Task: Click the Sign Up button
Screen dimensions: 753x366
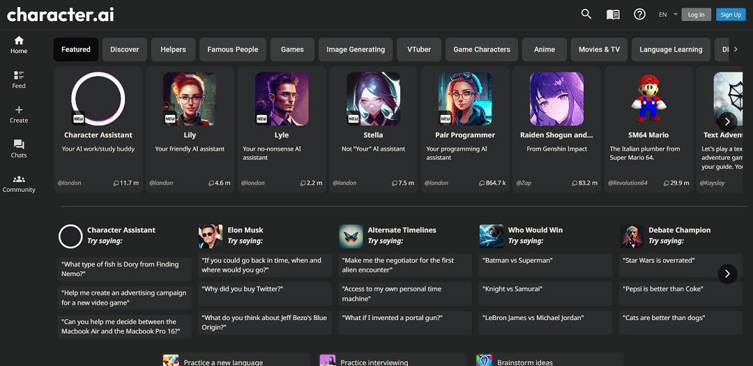Action: [731, 15]
